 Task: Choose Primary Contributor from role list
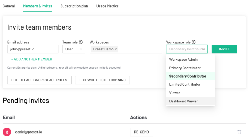click(x=185, y=68)
